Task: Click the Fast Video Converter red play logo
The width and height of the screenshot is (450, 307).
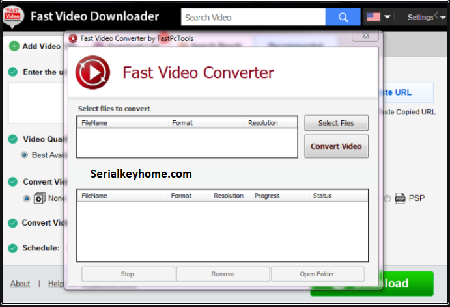Action: [x=92, y=72]
